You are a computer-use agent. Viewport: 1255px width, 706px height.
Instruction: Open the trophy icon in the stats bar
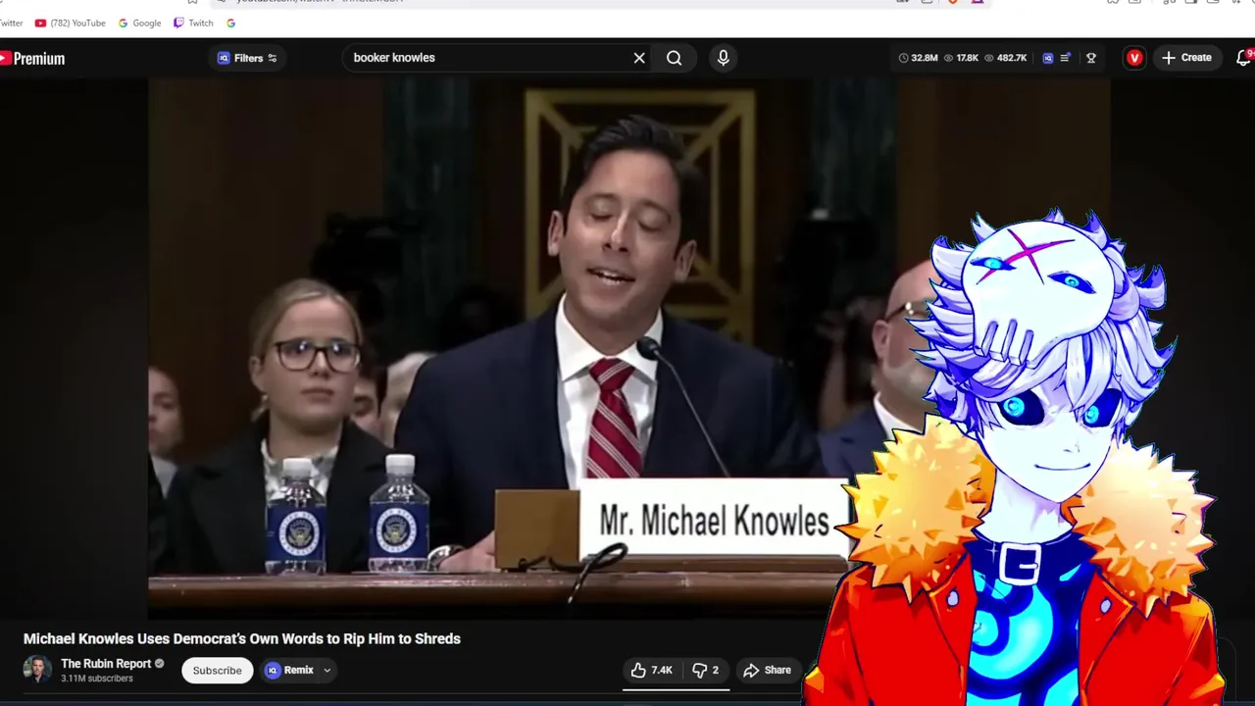point(1090,58)
